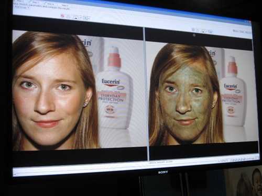Click the orange icon above right image

(198, 30)
